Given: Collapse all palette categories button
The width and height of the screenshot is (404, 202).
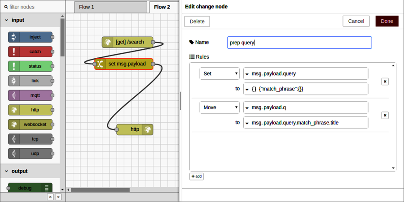Looking at the screenshot, I should [50, 197].
